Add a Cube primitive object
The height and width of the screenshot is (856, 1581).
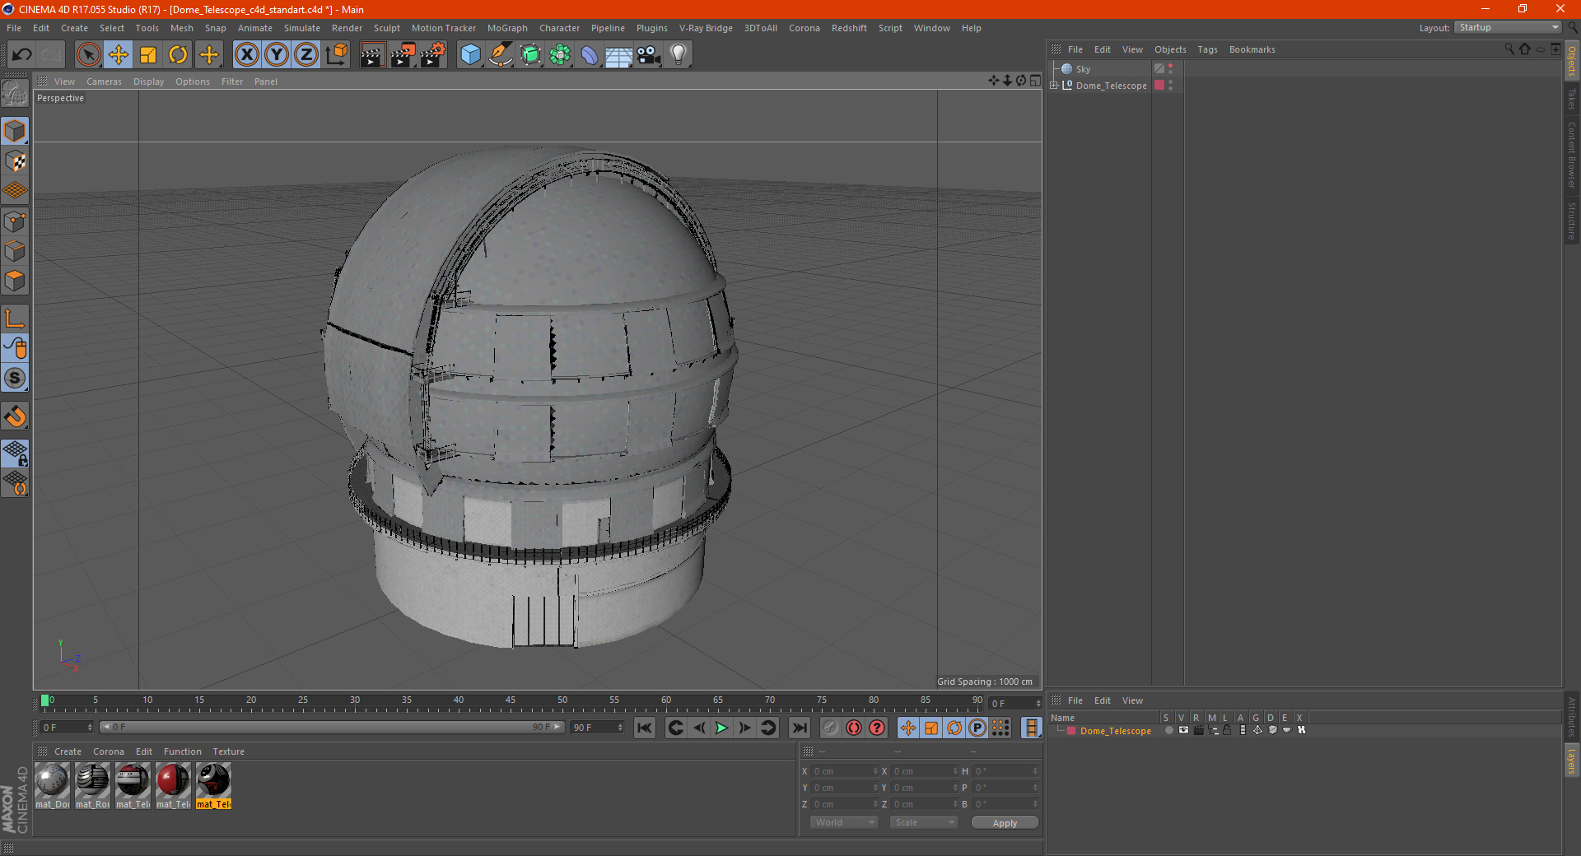click(470, 55)
